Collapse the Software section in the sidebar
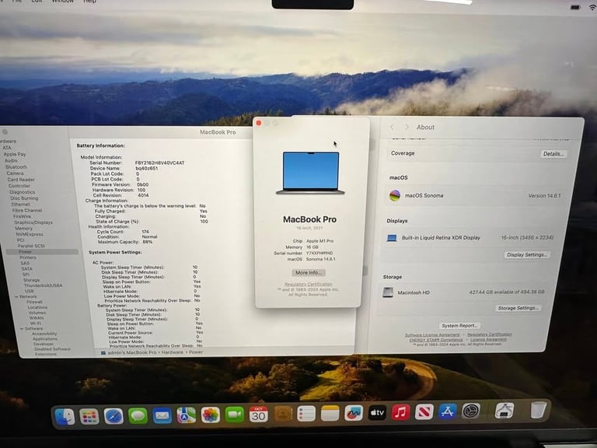 pyautogui.click(x=22, y=328)
